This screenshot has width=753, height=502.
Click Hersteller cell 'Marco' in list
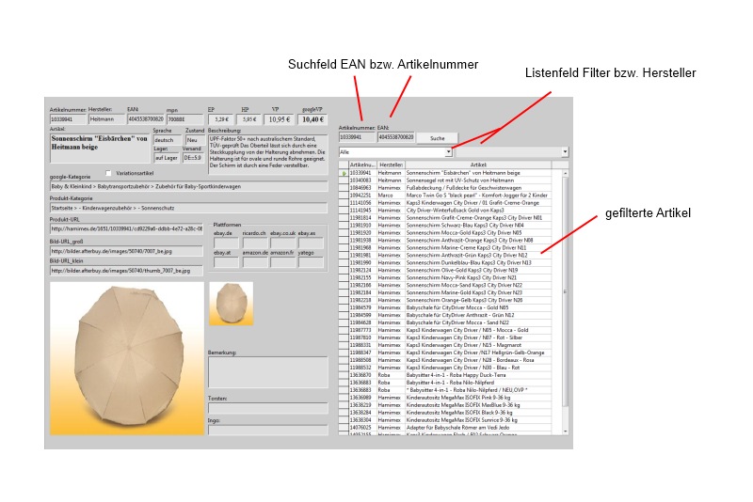coord(391,196)
